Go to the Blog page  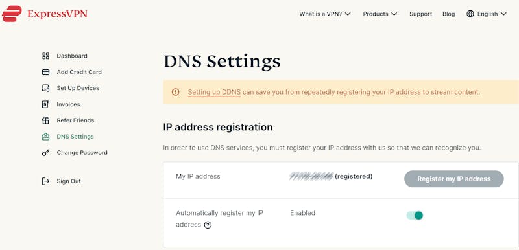click(448, 14)
